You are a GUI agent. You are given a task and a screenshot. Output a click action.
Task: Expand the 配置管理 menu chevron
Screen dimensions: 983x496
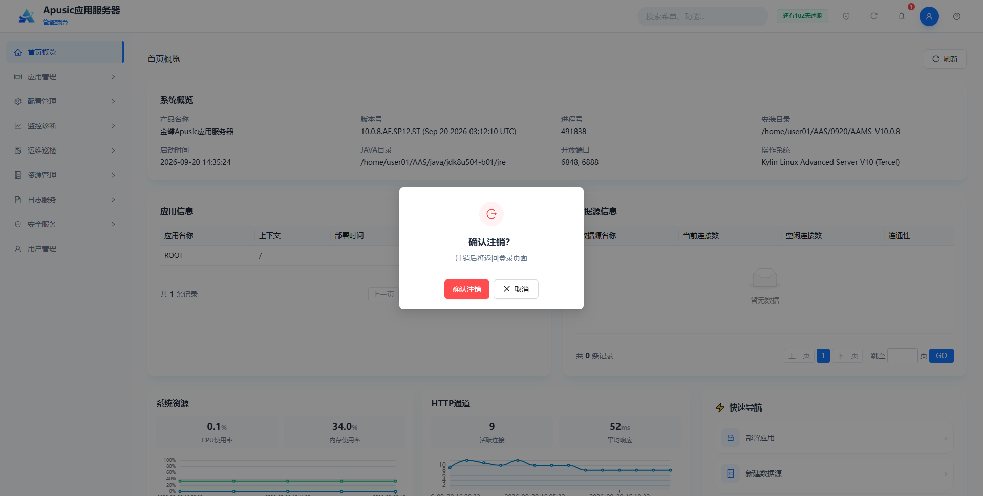[113, 101]
